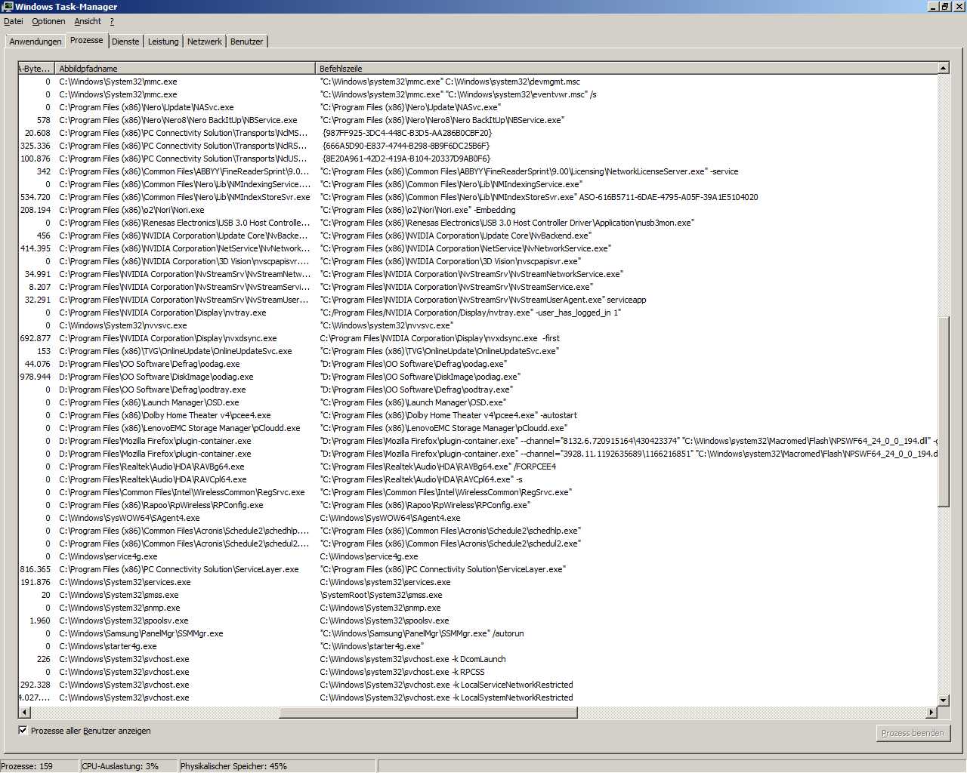Show the Benutzer tab
The height and width of the screenshot is (773, 967).
pyautogui.click(x=247, y=42)
